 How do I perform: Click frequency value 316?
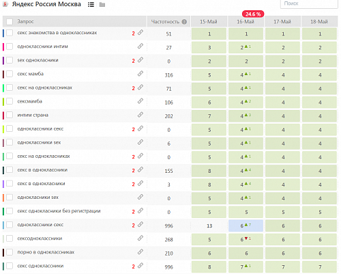[168, 75]
